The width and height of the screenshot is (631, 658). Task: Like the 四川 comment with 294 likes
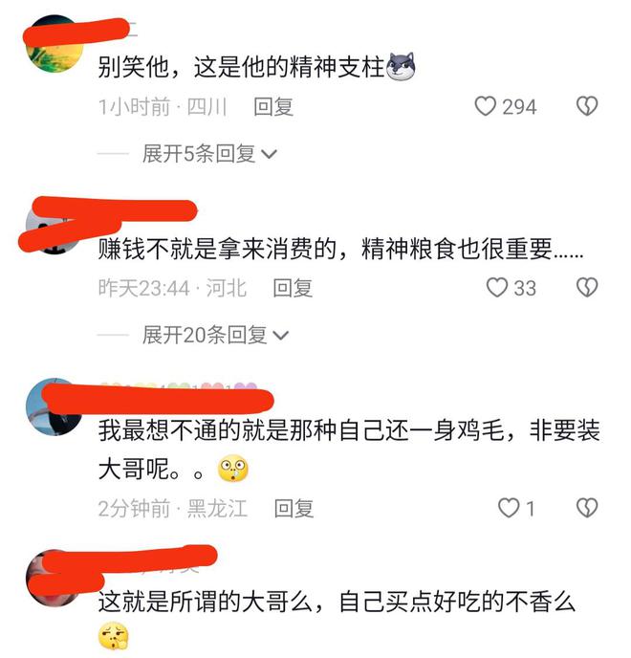pyautogui.click(x=485, y=106)
